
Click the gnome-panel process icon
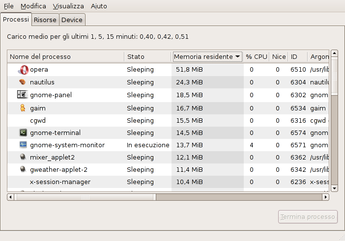23,95
